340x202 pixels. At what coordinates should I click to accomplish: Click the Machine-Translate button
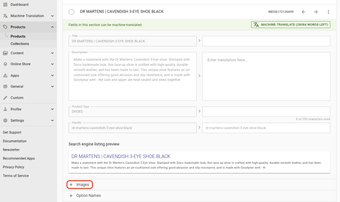tap(291, 25)
